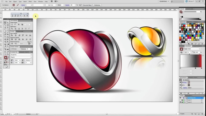Click the first Align Objects icon (align left)
The image size is (206, 116).
coord(12,35)
